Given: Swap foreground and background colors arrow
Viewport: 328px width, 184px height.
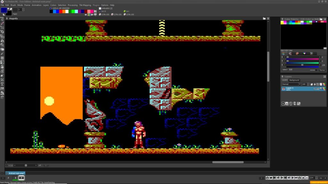Looking at the screenshot, I should [4, 15].
